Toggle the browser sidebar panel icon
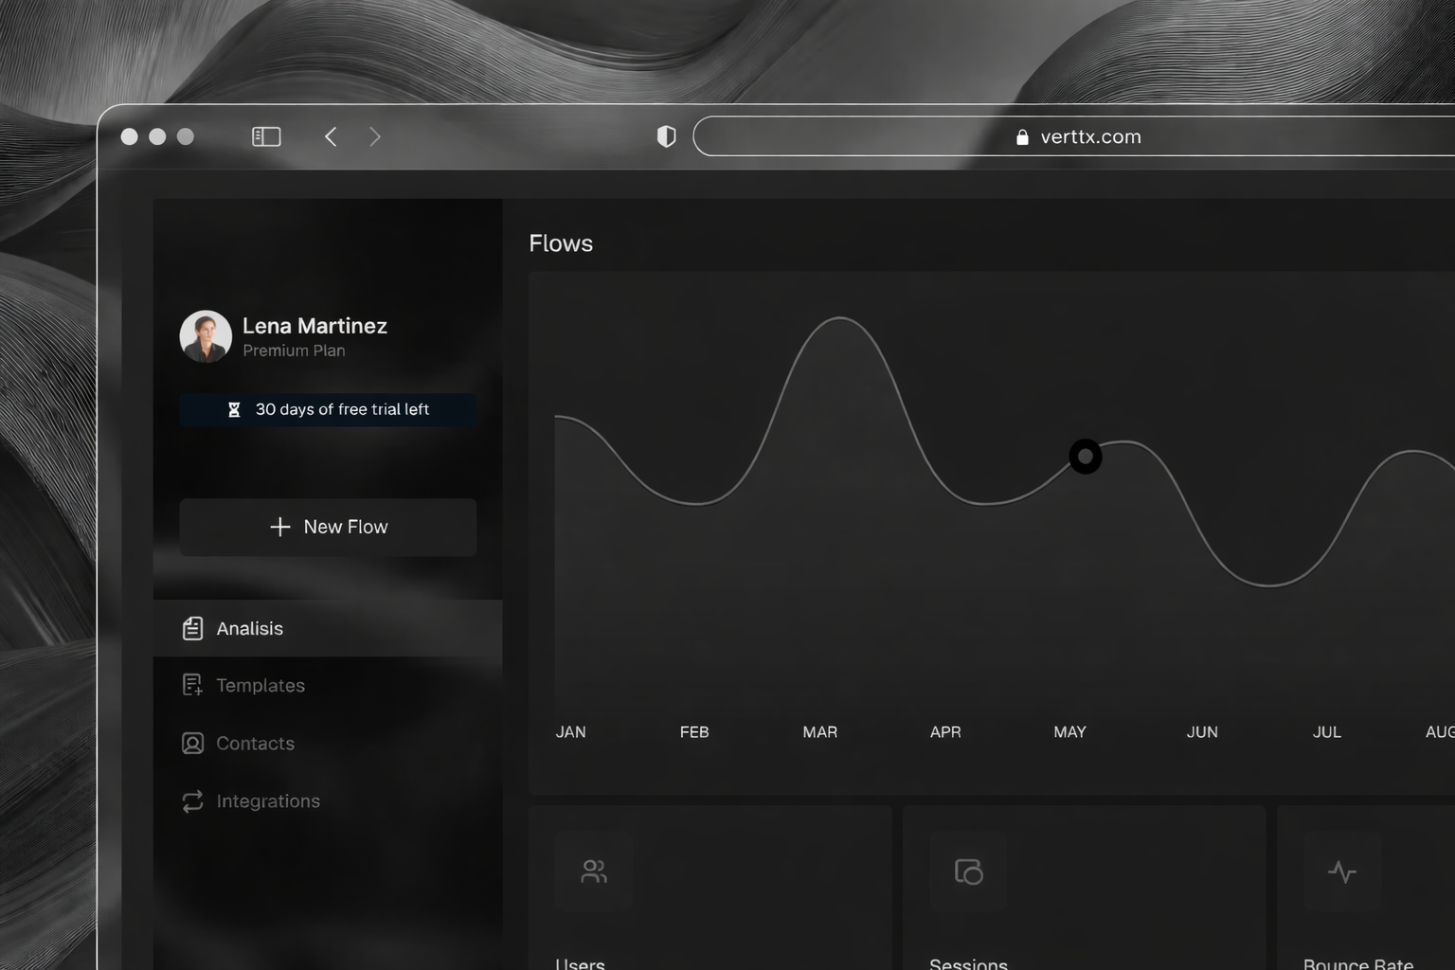Viewport: 1455px width, 970px height. coord(266,136)
